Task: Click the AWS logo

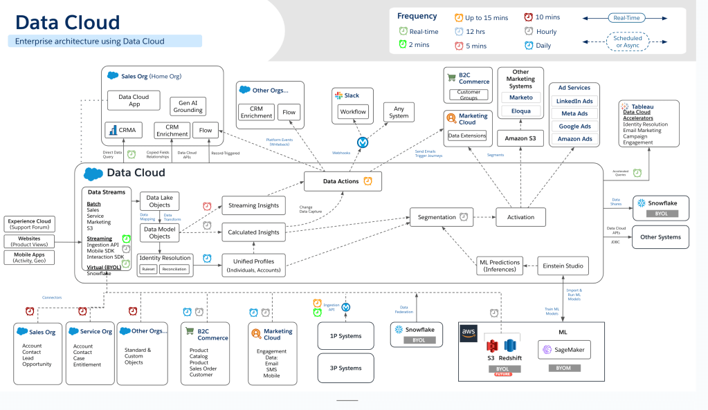Action: (x=469, y=333)
